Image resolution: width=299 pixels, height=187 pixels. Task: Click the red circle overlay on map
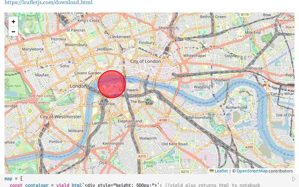[x=112, y=84]
